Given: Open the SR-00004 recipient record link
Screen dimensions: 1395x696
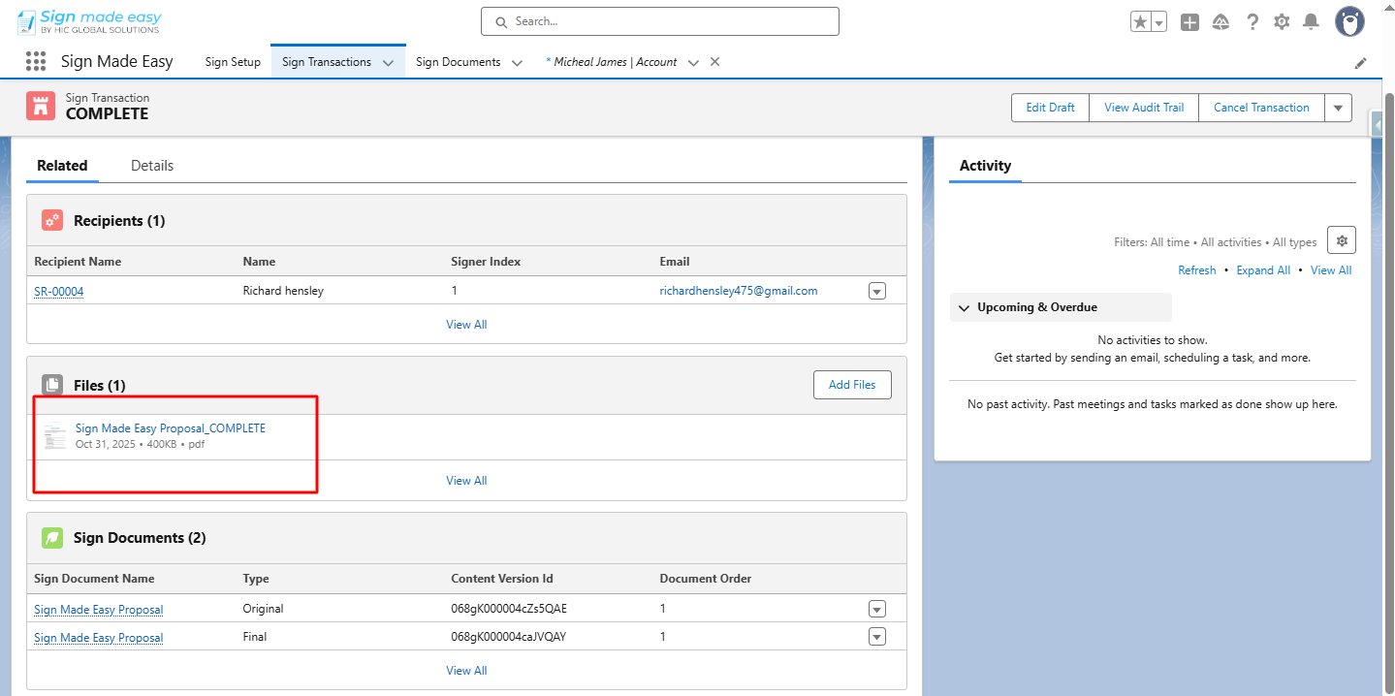Looking at the screenshot, I should pyautogui.click(x=58, y=290).
